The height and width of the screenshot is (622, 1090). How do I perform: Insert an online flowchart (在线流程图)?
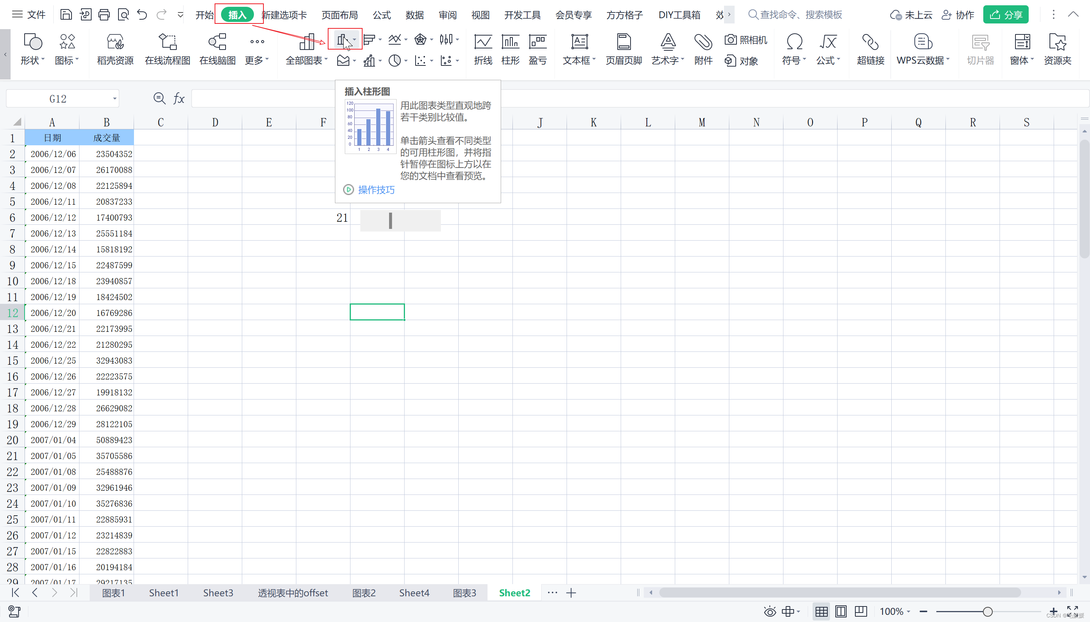(x=168, y=49)
